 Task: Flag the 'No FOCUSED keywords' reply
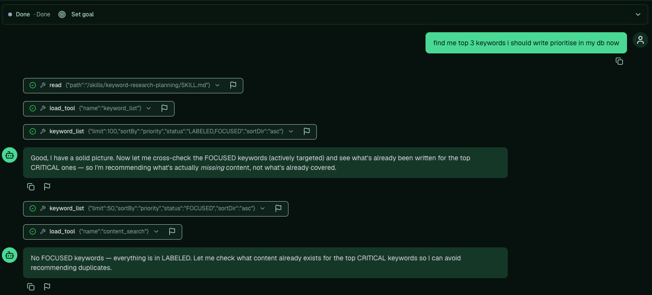pyautogui.click(x=47, y=287)
